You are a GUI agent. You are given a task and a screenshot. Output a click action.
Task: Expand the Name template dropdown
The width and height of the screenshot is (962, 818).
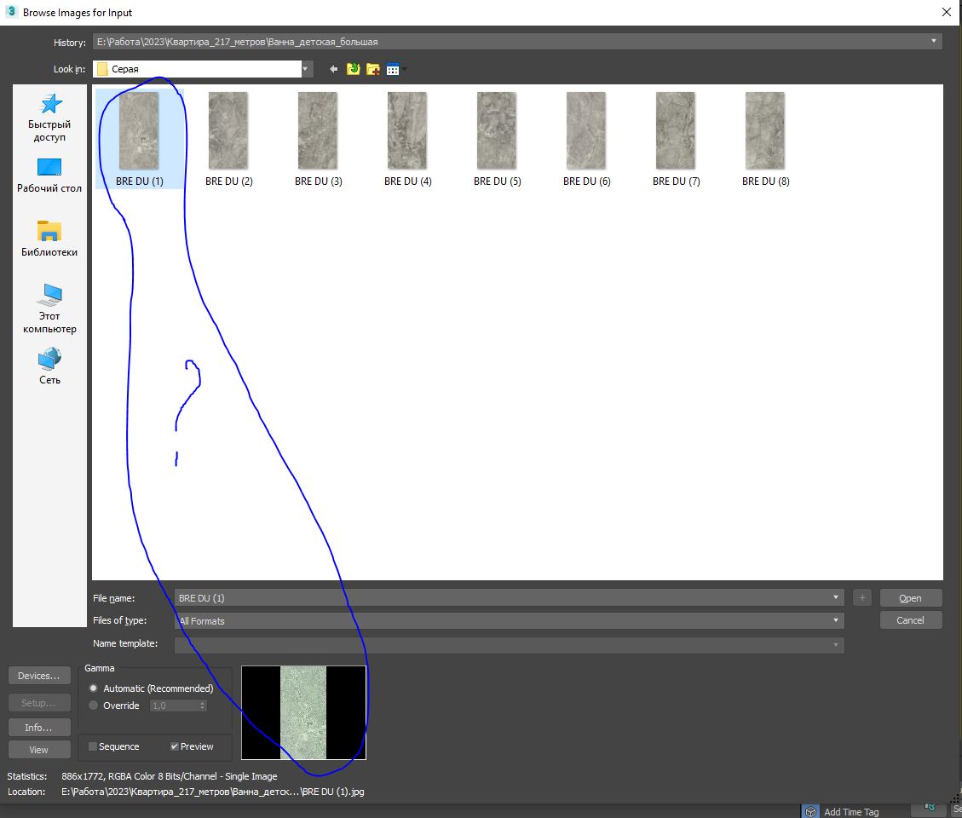tap(835, 644)
